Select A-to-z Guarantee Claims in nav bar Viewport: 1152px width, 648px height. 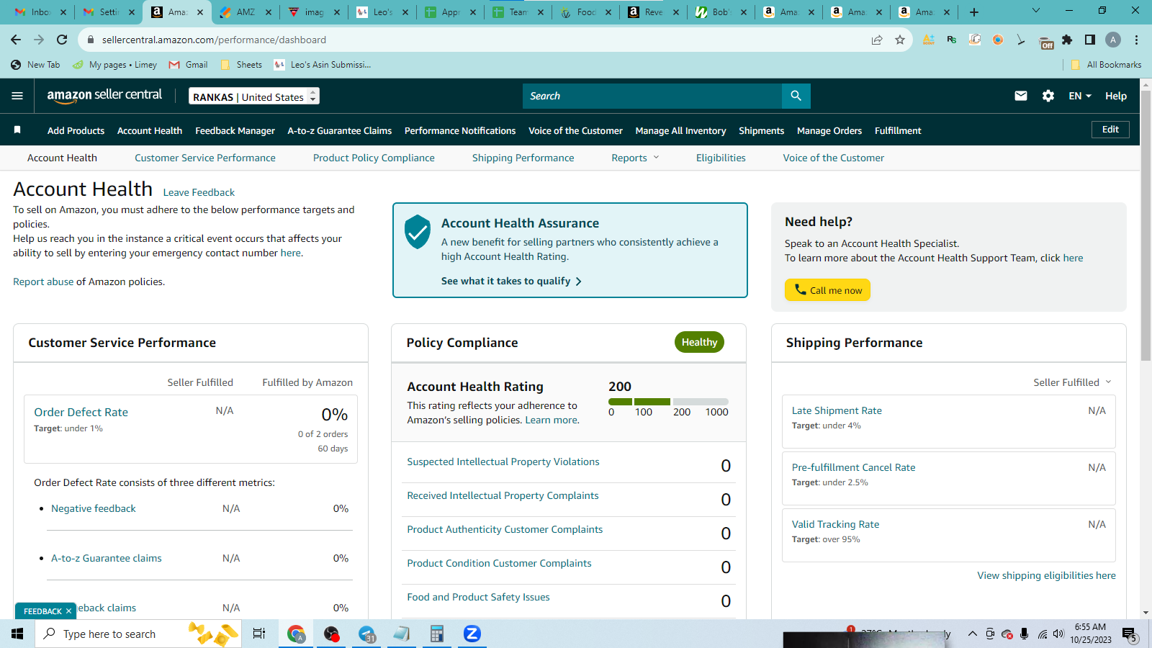340,130
